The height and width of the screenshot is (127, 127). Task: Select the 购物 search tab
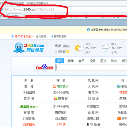pyautogui.click(x=114, y=61)
